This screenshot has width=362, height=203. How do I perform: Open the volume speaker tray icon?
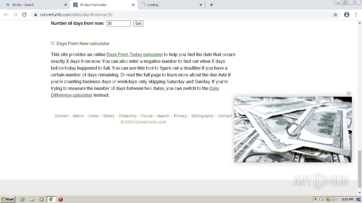[x=322, y=199]
